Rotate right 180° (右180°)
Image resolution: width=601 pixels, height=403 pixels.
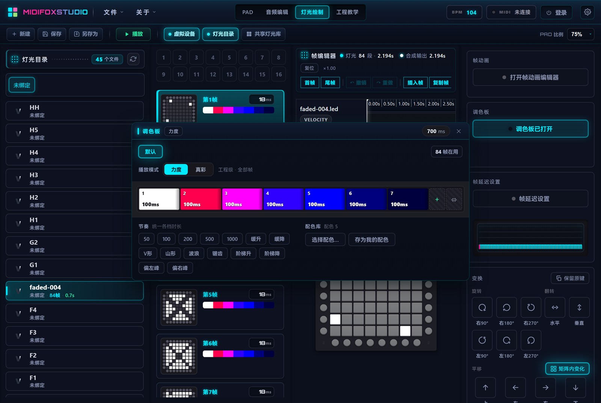506,308
